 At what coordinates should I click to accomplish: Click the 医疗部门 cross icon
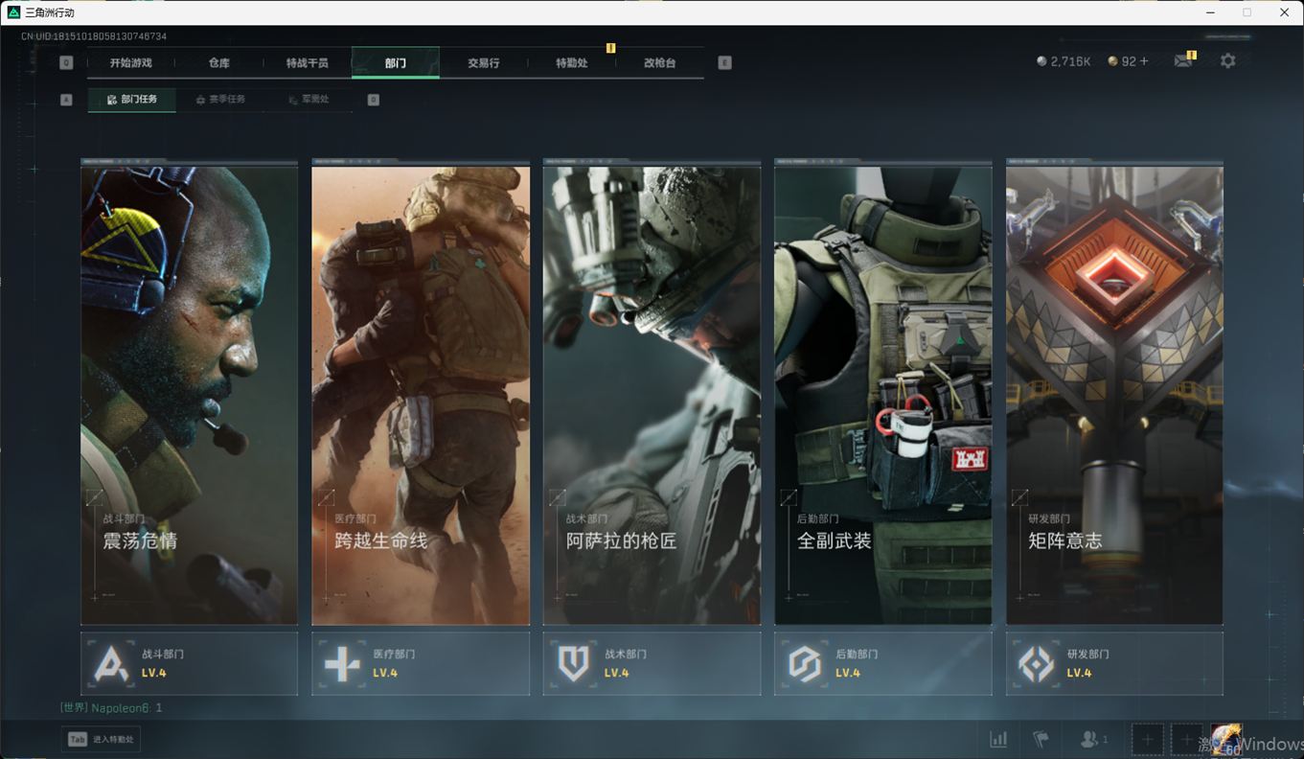pyautogui.click(x=342, y=663)
